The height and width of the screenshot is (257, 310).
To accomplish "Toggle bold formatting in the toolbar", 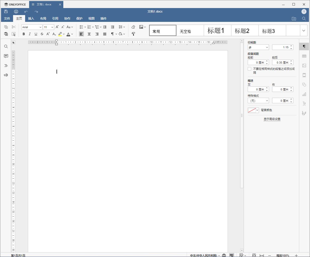I will [x=24, y=34].
